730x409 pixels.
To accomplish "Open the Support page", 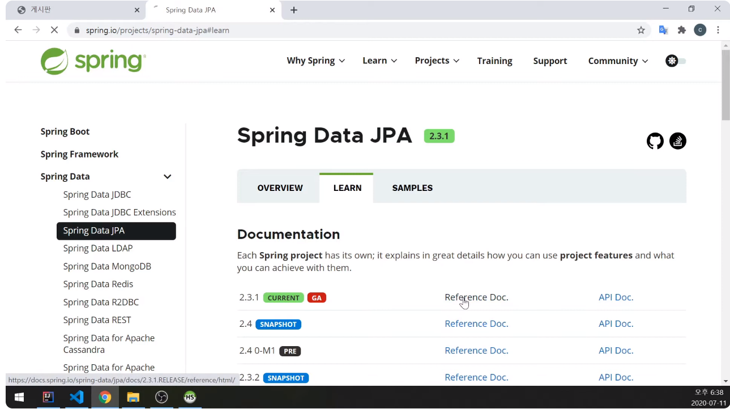I will pyautogui.click(x=550, y=61).
